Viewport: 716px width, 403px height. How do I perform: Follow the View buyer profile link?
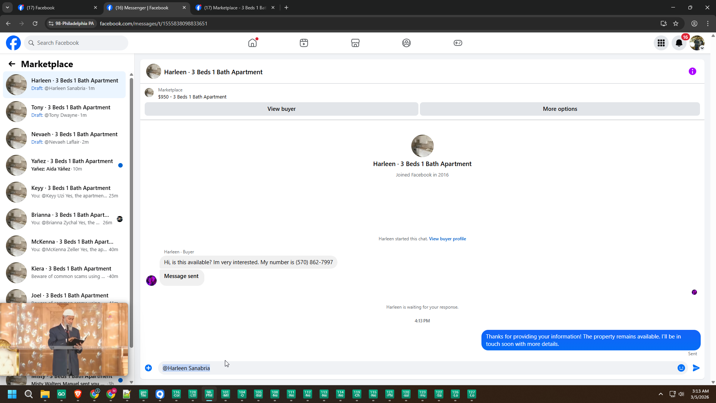tap(447, 239)
